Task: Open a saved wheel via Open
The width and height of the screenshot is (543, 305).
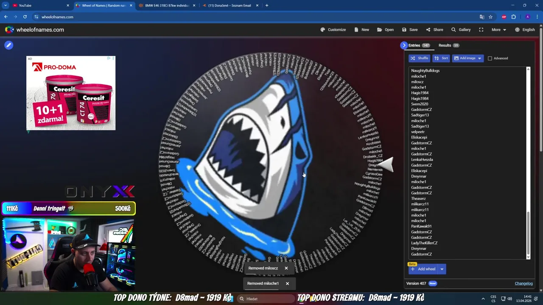Action: [x=385, y=30]
